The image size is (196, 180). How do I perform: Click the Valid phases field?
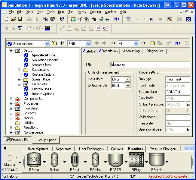(x=178, y=117)
